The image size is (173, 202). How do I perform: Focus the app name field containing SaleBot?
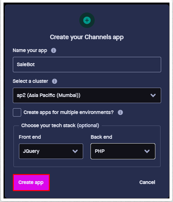(87, 65)
